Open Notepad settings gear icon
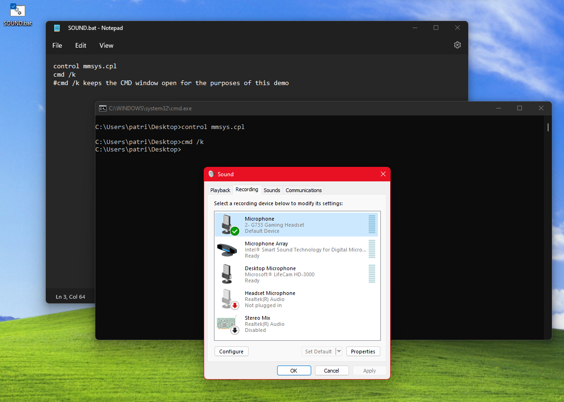This screenshot has width=564, height=402. point(457,45)
